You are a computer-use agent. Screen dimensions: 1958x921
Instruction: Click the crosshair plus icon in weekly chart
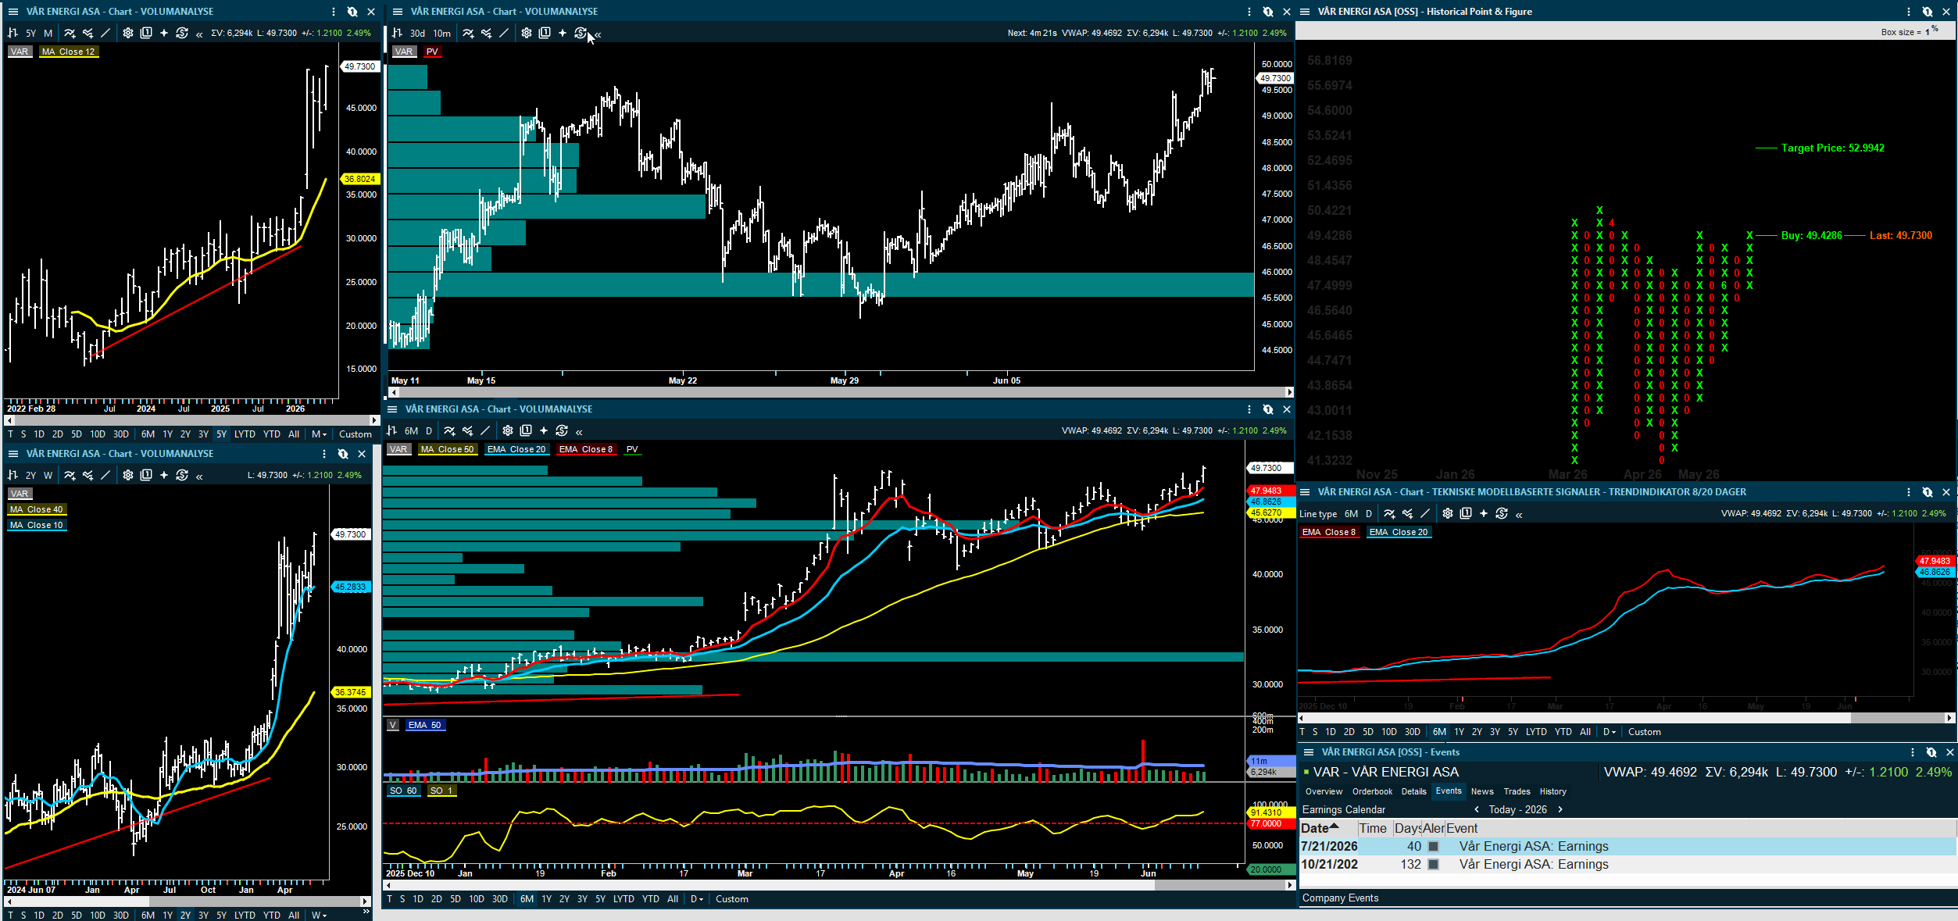(x=164, y=475)
